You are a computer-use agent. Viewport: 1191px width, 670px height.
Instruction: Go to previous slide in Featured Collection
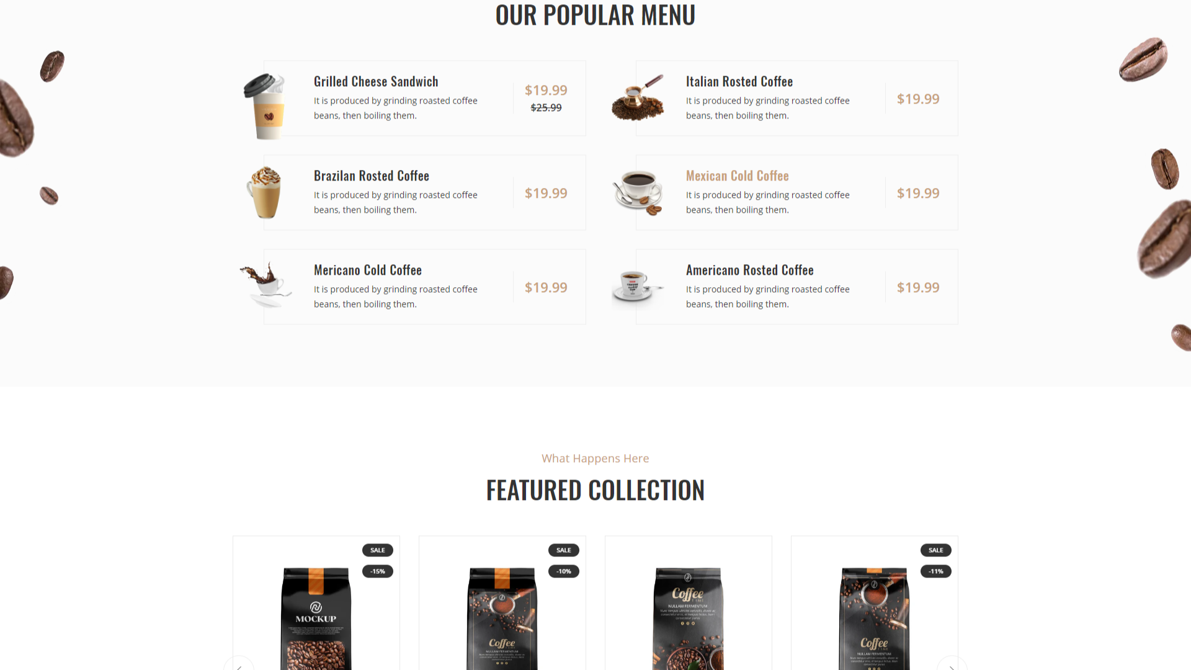[x=239, y=663]
